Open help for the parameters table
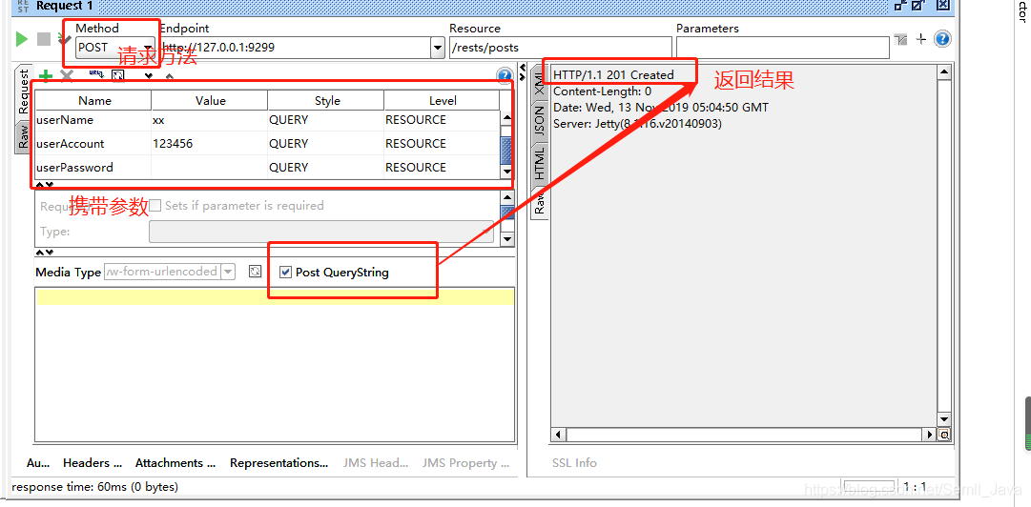Viewport: 1031px width, 507px height. 505,76
